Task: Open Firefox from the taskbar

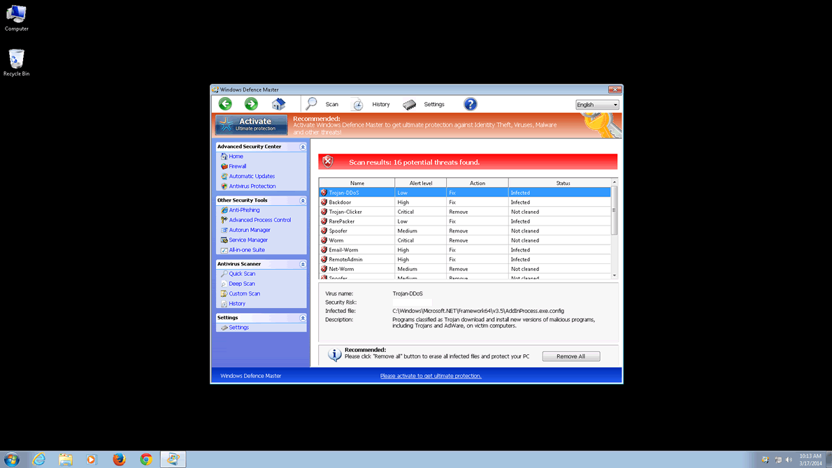Action: pos(119,459)
